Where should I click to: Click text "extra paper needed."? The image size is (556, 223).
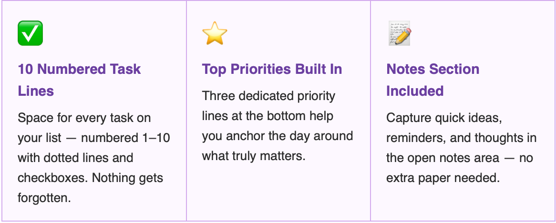[443, 178]
